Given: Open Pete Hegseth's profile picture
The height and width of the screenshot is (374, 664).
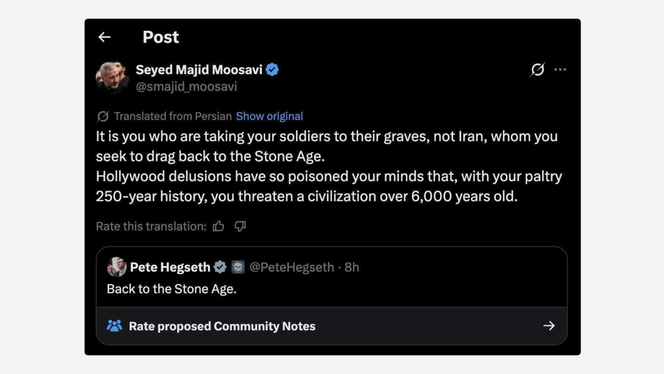Looking at the screenshot, I should [x=117, y=267].
